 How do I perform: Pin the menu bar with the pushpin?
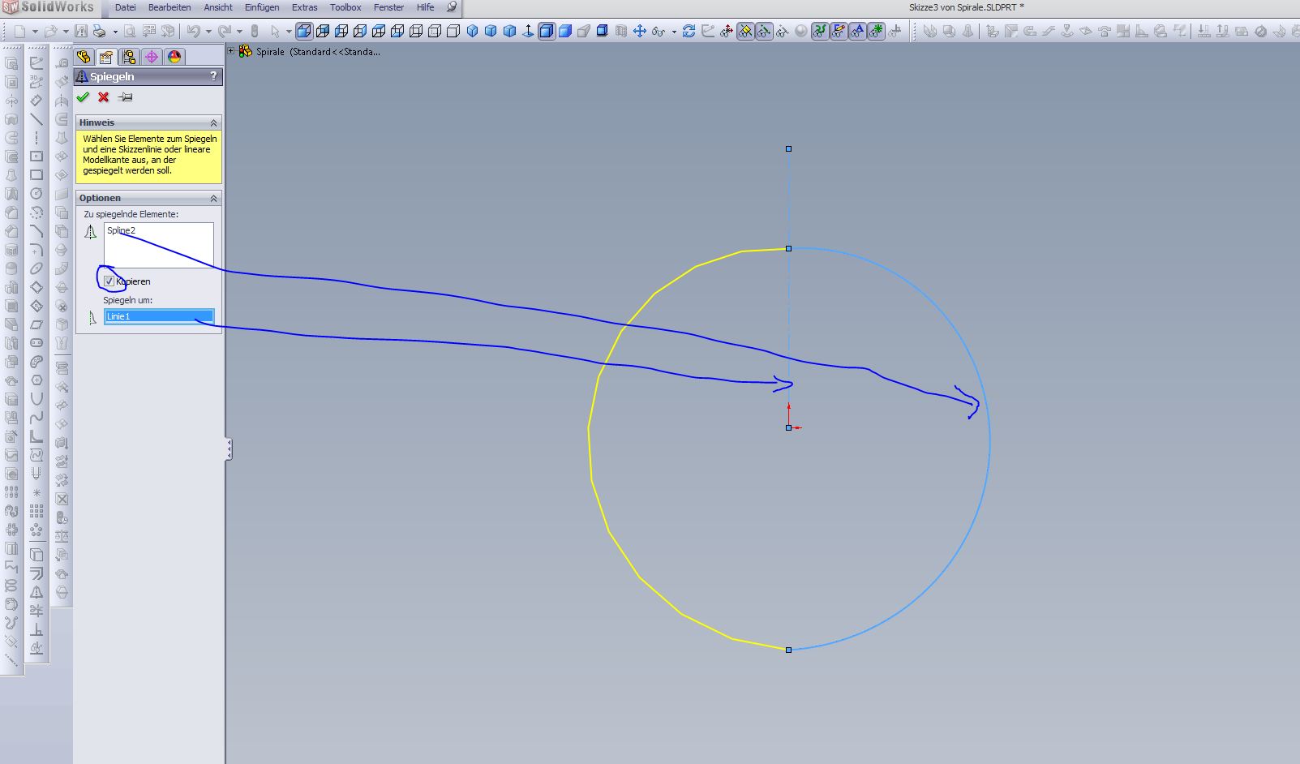click(452, 7)
